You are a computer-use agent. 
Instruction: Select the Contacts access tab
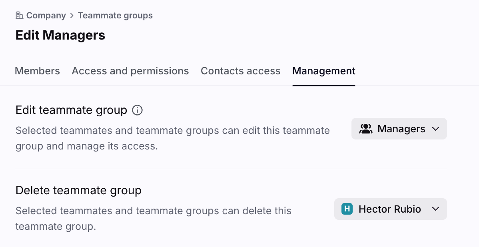point(241,71)
